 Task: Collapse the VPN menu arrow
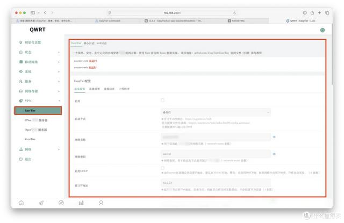tap(59, 101)
